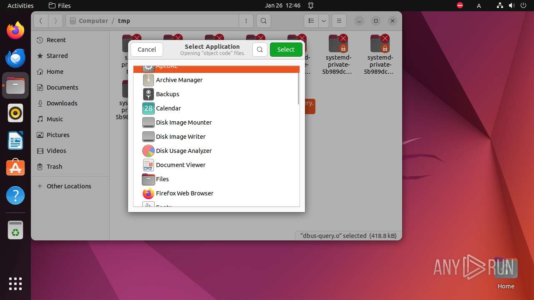Select Starred in the sidebar

click(x=70, y=56)
